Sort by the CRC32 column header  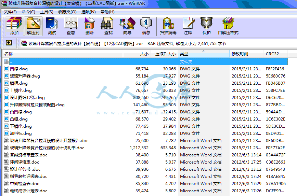tap(275, 54)
